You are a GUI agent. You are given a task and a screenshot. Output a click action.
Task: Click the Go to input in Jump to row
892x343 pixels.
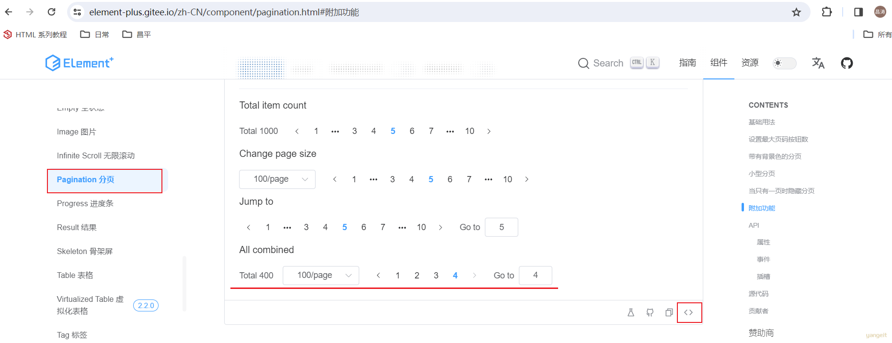(x=502, y=227)
